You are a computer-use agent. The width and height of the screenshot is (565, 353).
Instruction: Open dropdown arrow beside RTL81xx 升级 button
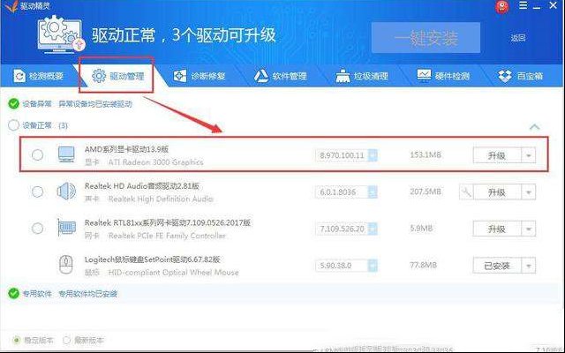coord(529,229)
